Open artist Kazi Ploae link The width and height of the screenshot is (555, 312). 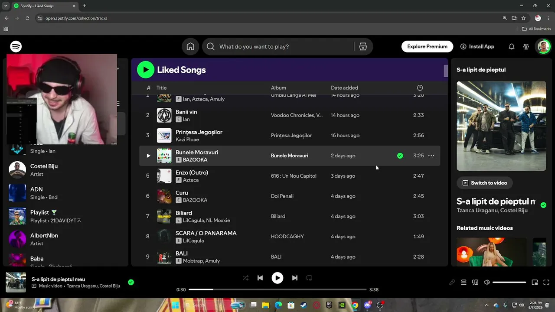coord(187,140)
